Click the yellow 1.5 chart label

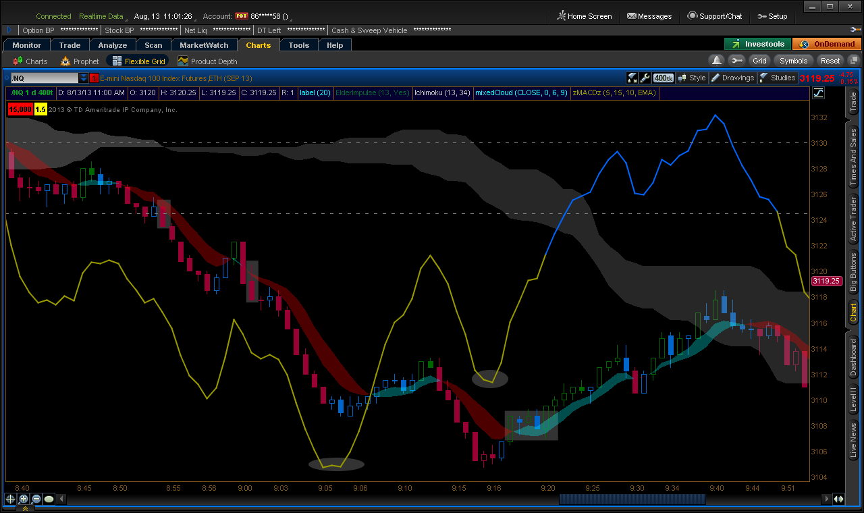(x=40, y=109)
